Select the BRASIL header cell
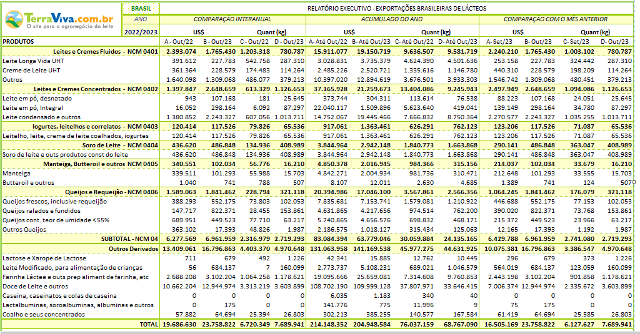Image resolution: width=640 pixels, height=334 pixels. pos(141,9)
